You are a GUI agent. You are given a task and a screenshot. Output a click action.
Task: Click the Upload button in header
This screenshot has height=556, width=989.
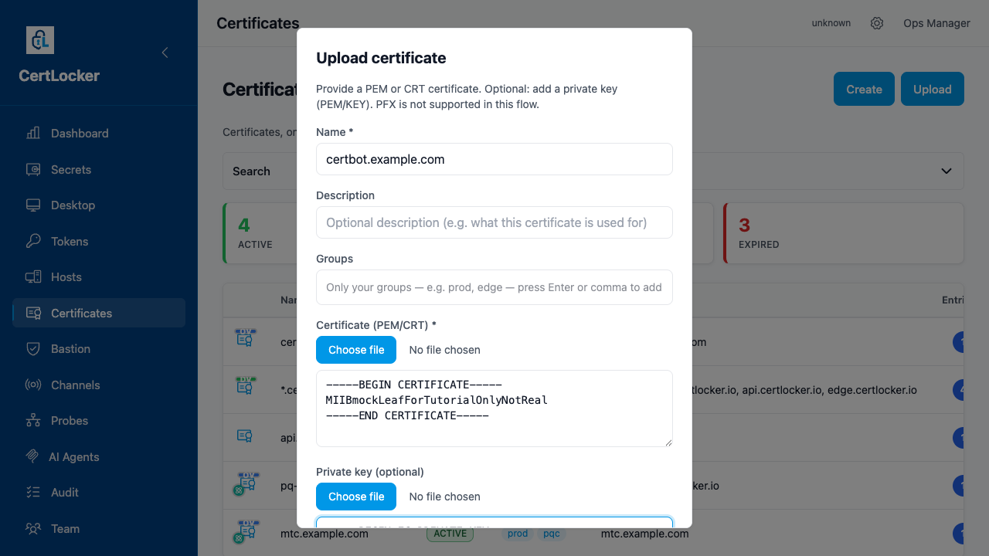coord(932,89)
